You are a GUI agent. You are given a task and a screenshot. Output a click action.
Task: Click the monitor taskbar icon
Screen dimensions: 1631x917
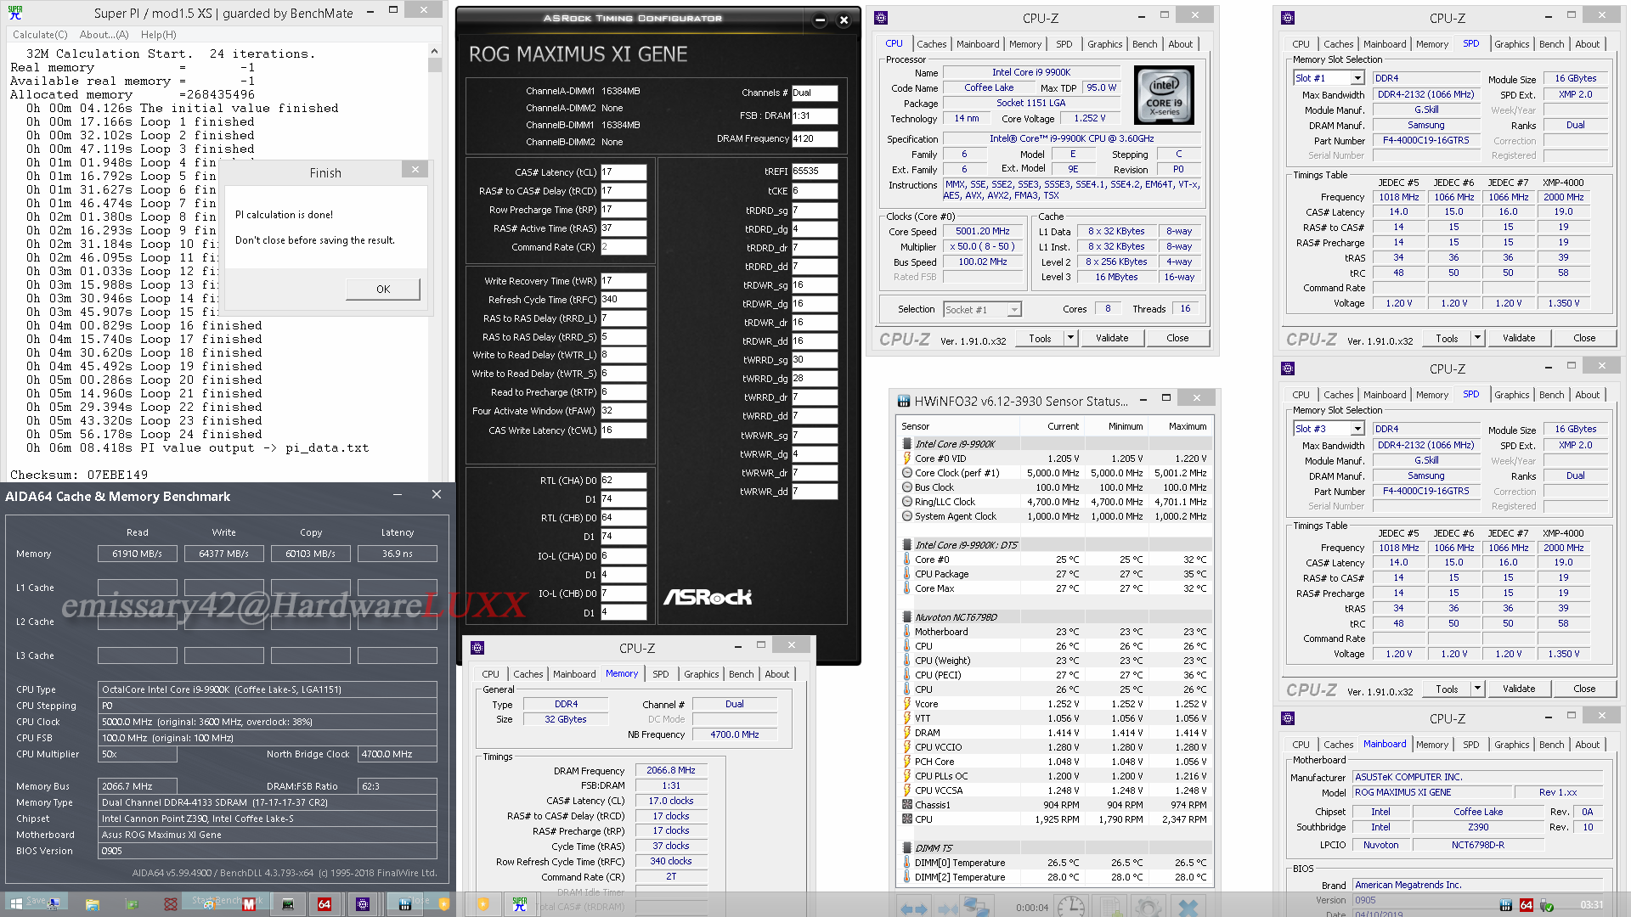click(x=288, y=905)
